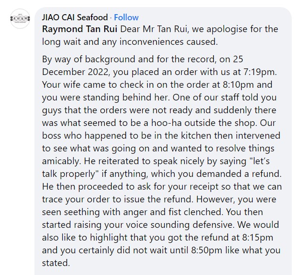This screenshot has width=305, height=275.
Task: Follow the JIAO CAI Seafood page
Action: tap(126, 17)
